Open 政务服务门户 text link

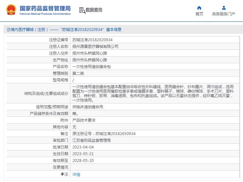click(223, 14)
